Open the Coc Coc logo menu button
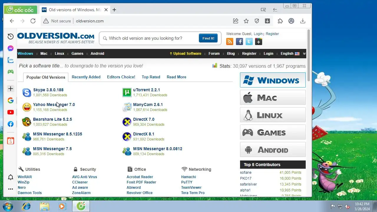This screenshot has width=377, height=212. click(21, 10)
